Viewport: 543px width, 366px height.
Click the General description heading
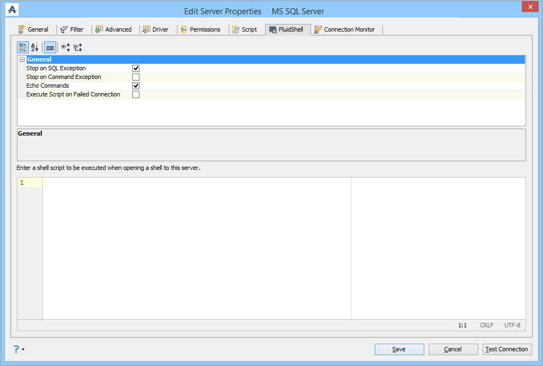(30, 133)
